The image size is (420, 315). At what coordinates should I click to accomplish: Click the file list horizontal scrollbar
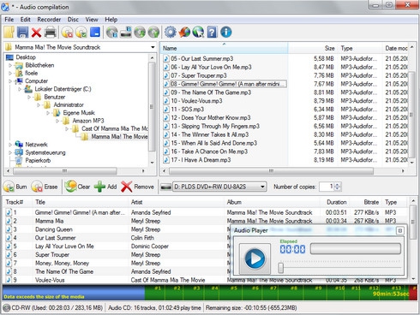pyautogui.click(x=271, y=171)
